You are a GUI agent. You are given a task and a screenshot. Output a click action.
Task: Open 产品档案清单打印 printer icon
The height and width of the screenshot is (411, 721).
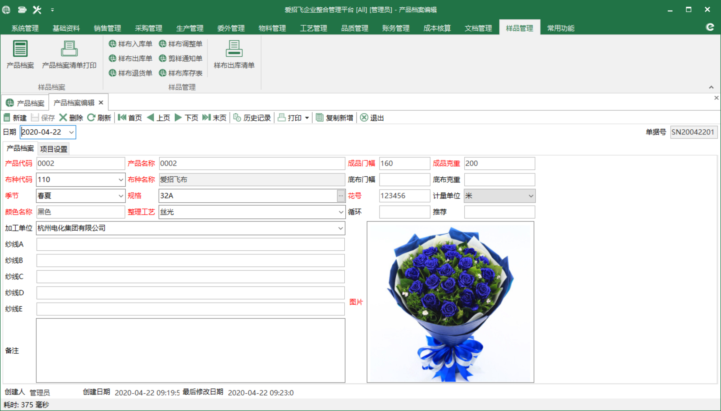tap(69, 55)
